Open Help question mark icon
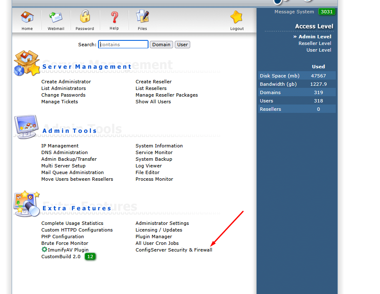The width and height of the screenshot is (380, 294). click(x=114, y=17)
